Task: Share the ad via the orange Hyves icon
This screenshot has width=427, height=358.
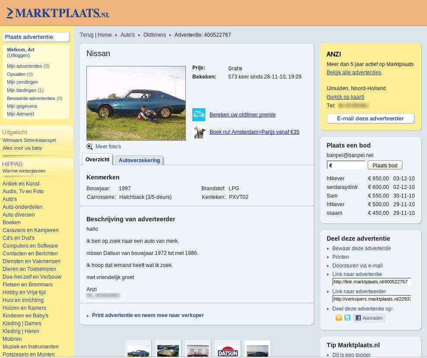Action: pyautogui.click(x=338, y=317)
